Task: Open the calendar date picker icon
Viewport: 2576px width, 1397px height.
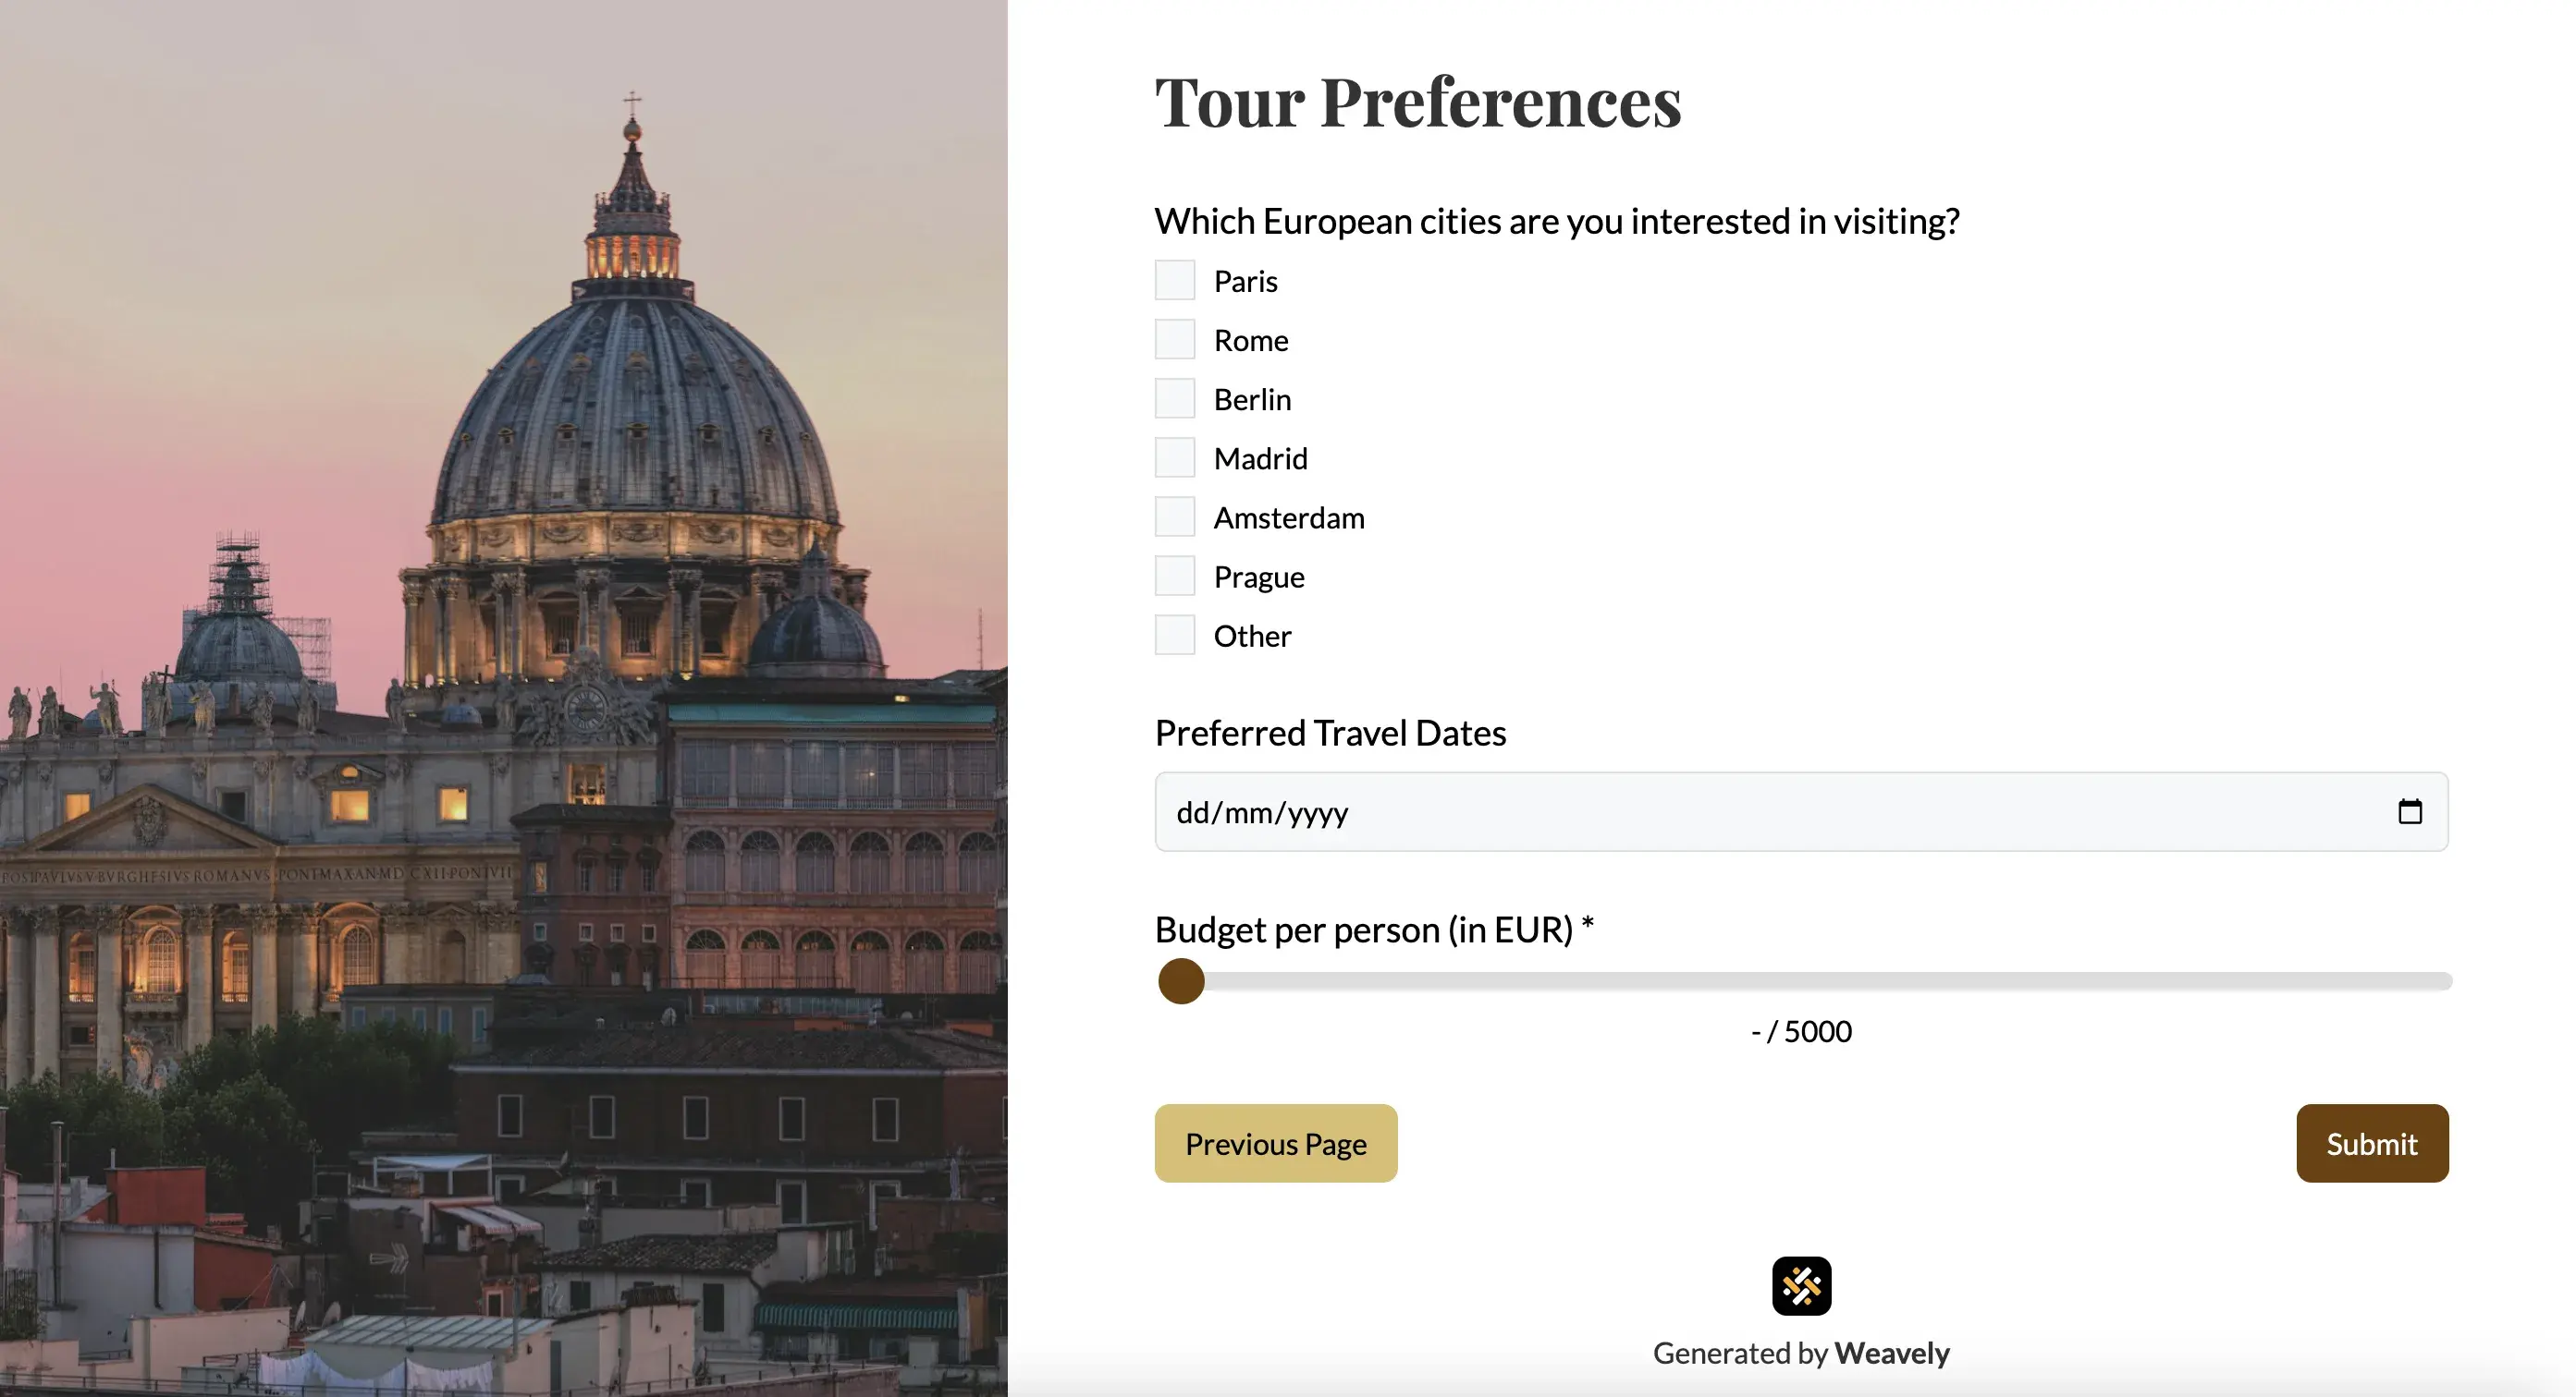Action: click(x=2409, y=811)
